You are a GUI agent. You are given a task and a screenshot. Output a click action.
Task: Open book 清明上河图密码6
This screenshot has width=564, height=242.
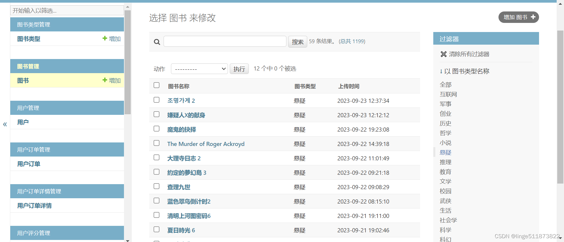click(x=189, y=216)
